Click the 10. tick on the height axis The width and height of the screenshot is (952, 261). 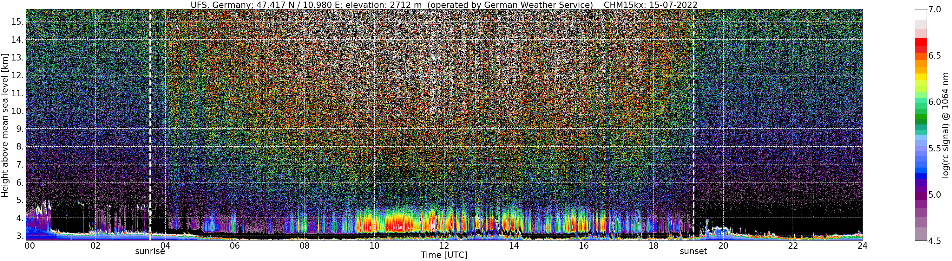[17, 111]
